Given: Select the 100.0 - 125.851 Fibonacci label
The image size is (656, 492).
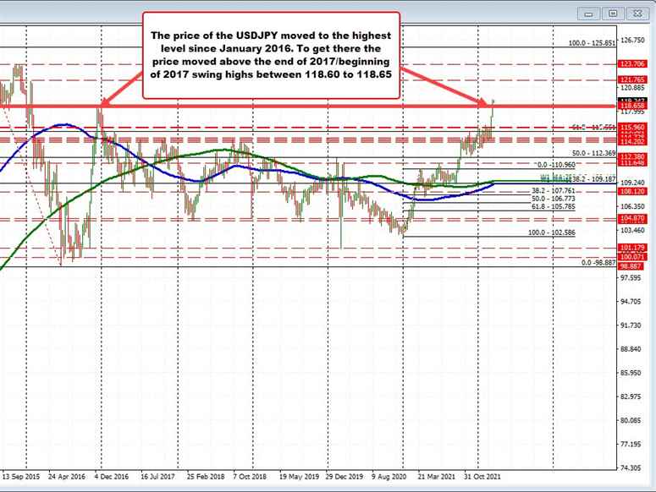Looking at the screenshot, I should coord(592,43).
